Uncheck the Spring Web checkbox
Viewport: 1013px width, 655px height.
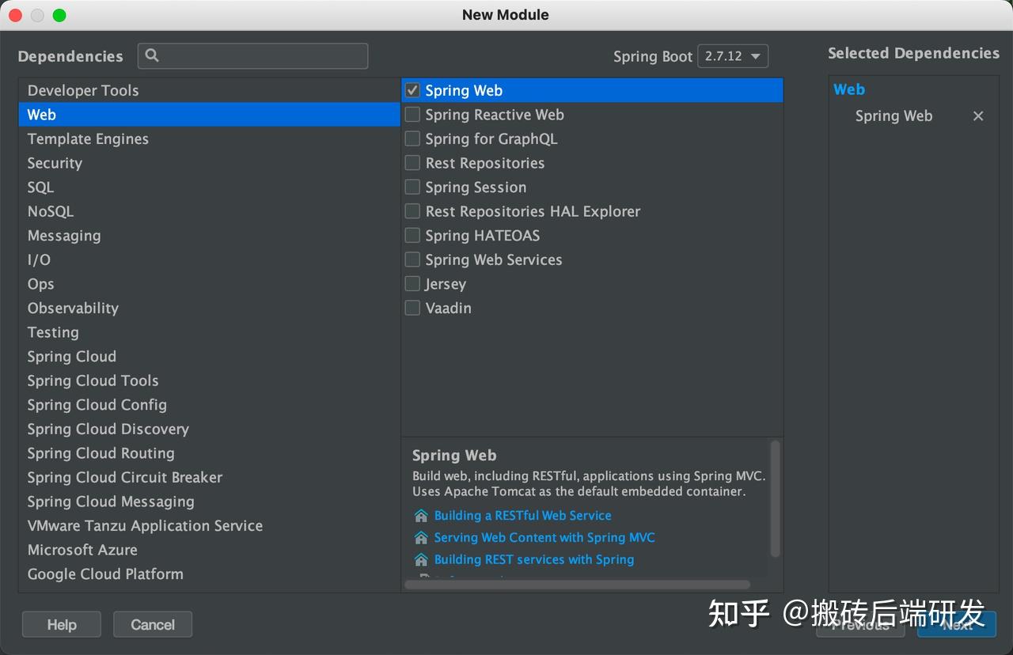(x=412, y=90)
